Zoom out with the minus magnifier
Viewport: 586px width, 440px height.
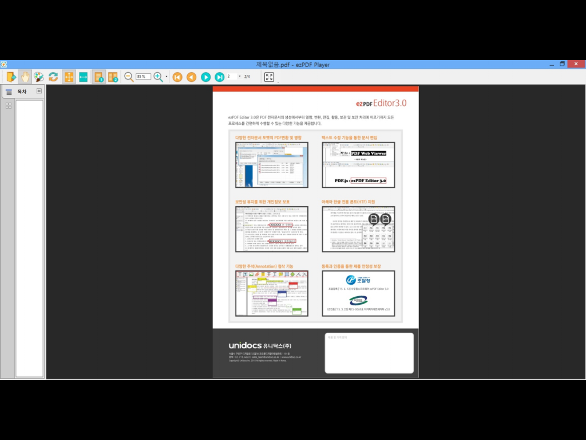(129, 77)
